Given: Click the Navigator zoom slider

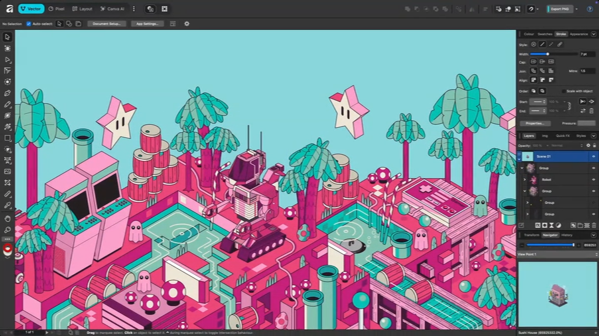Looking at the screenshot, I should tap(550, 245).
